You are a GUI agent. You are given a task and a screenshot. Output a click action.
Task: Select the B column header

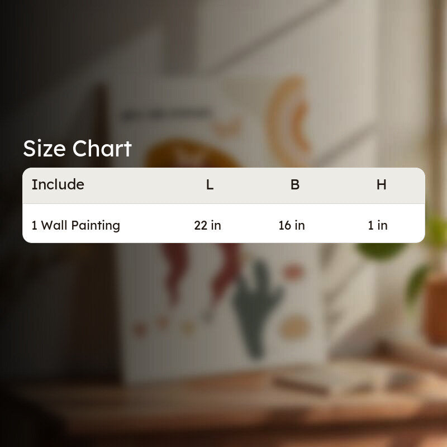point(295,185)
